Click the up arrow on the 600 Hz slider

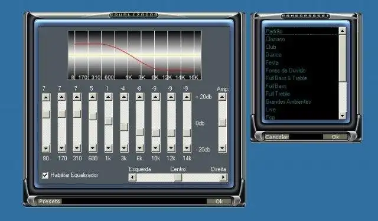coord(93,97)
